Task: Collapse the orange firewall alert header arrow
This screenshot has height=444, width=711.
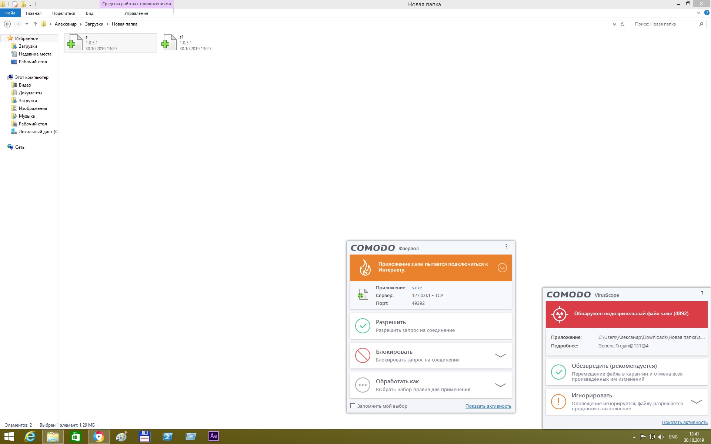Action: (x=502, y=268)
